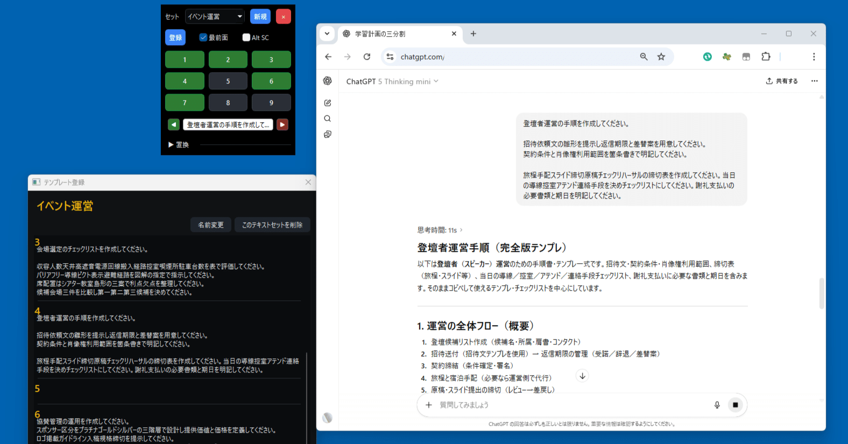Click the ChatGPT page vertical scrollbar
Screen dimensions: 848x444
(822, 293)
